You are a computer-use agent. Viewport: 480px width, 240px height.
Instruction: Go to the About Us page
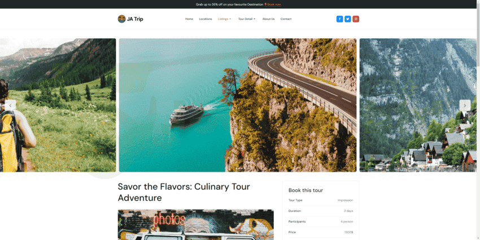pos(268,19)
